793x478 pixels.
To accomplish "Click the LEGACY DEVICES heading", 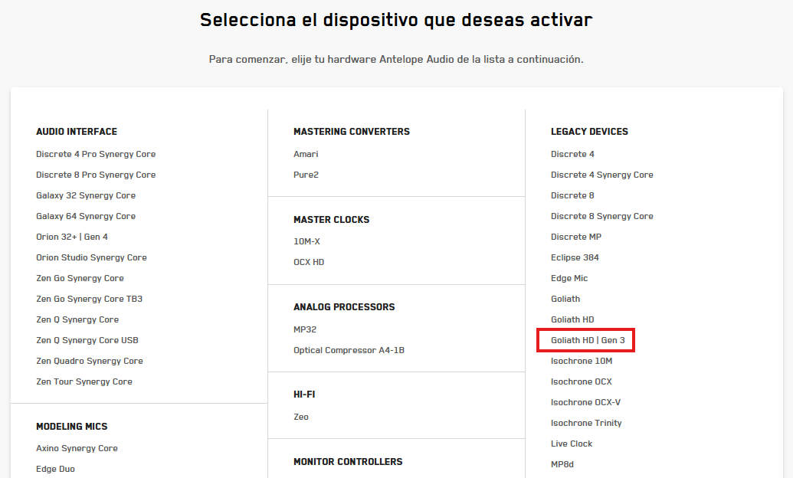I will click(589, 132).
